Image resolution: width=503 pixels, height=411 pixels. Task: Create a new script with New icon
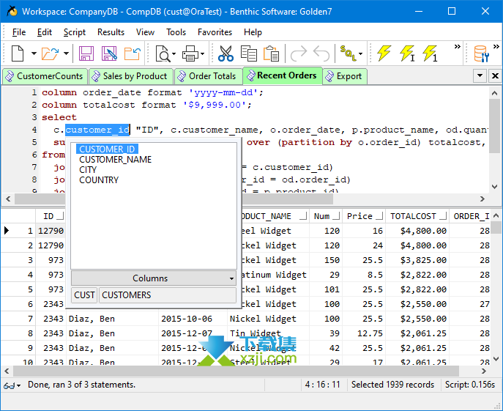click(x=18, y=53)
